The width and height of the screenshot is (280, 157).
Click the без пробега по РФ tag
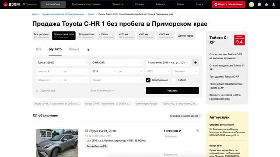[x=97, y=146]
